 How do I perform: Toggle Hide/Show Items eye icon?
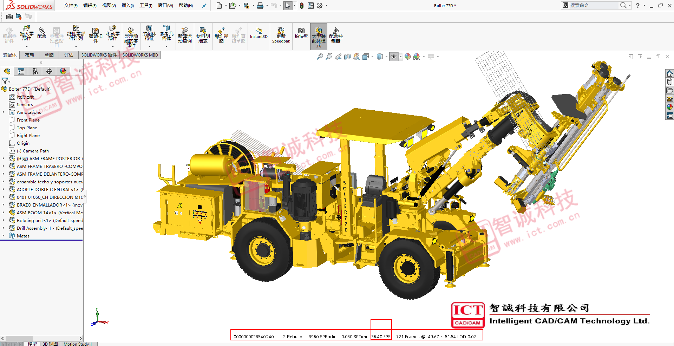[394, 57]
